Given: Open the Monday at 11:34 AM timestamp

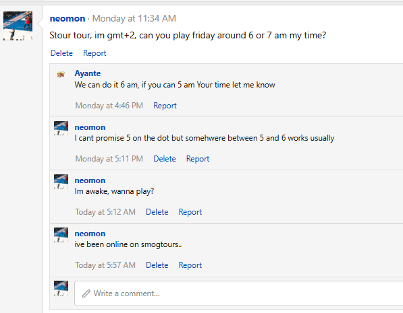Looking at the screenshot, I should (134, 18).
